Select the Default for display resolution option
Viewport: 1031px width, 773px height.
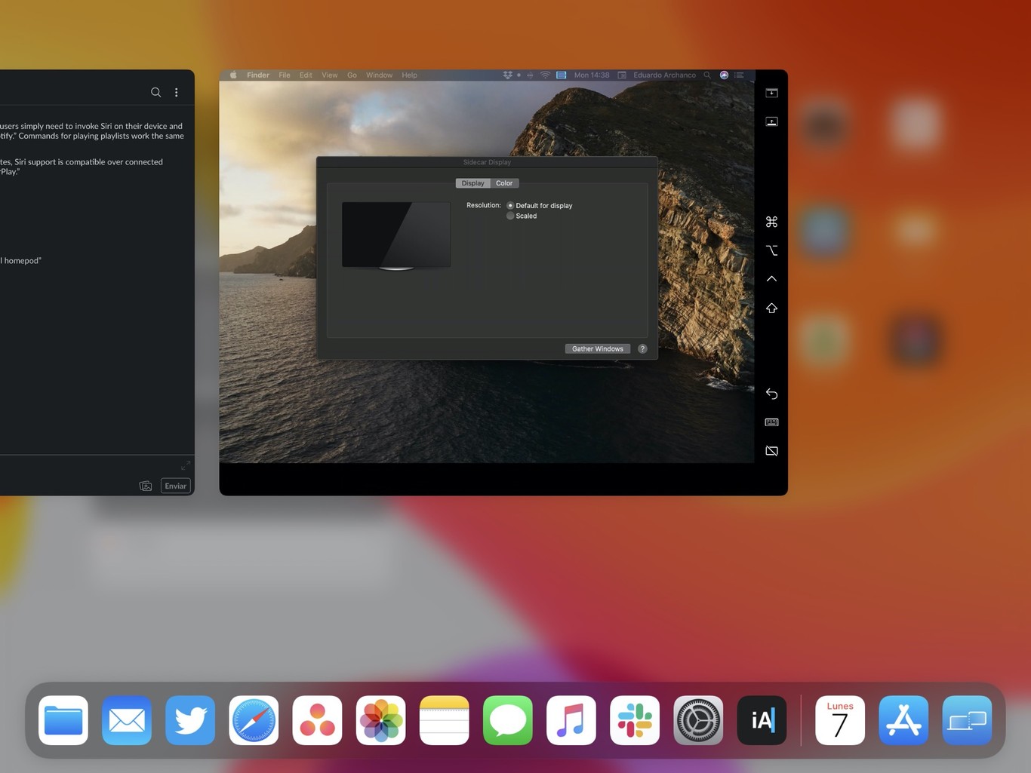[x=510, y=205]
